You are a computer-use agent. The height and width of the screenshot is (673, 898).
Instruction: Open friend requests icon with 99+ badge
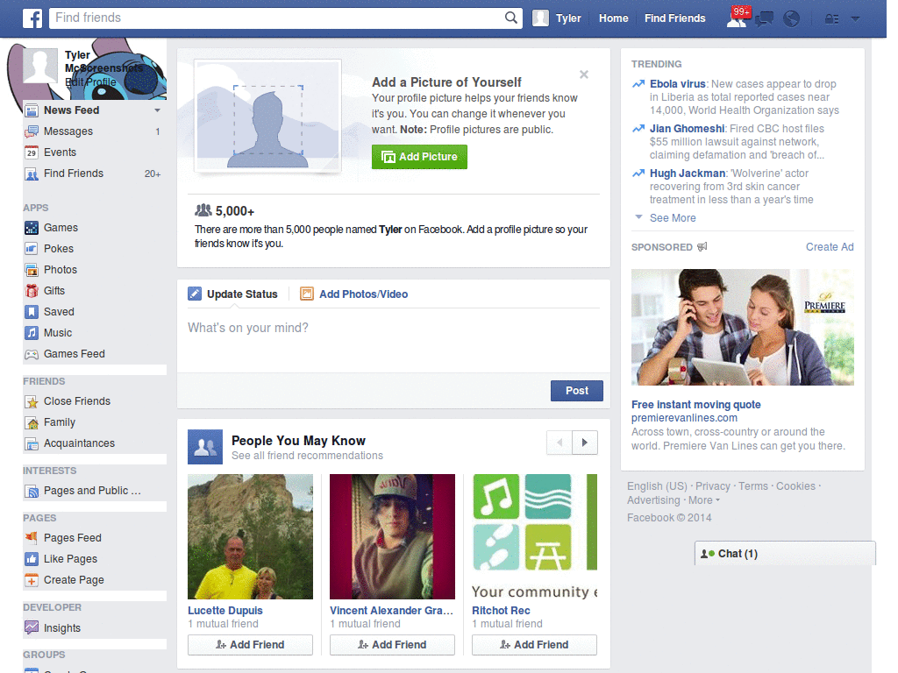coord(738,18)
